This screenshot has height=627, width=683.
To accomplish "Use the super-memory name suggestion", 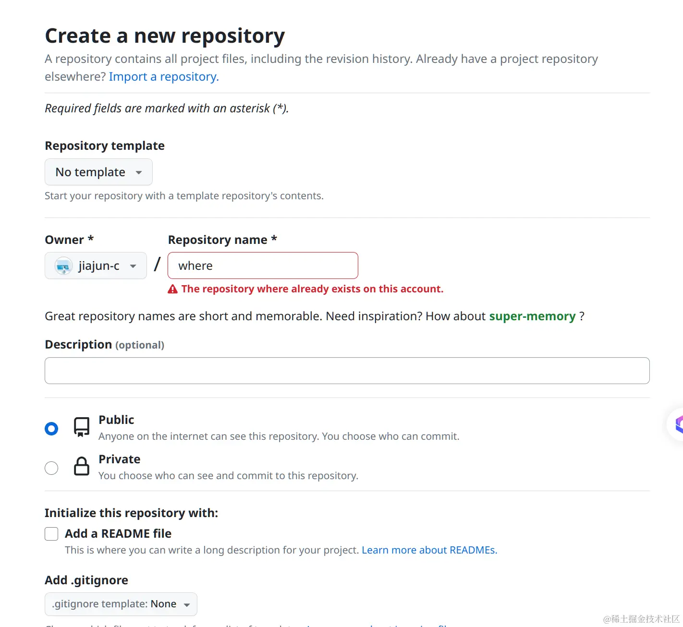I will 532,316.
